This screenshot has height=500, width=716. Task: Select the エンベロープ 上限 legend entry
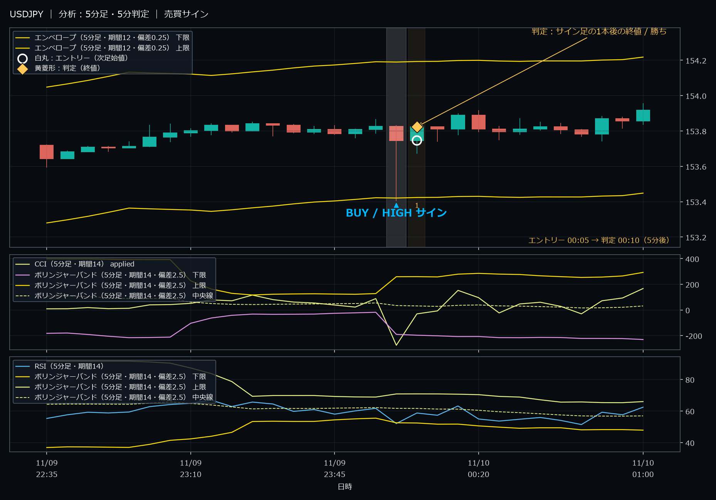[x=103, y=48]
